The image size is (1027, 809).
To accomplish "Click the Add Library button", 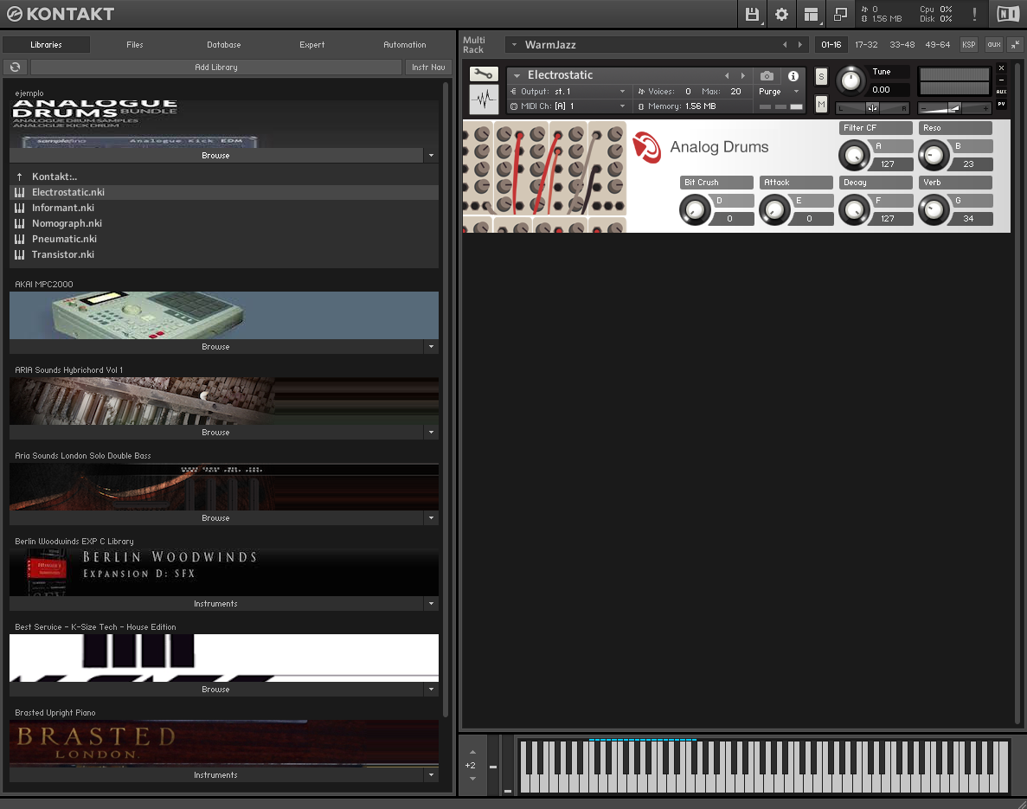I will [x=216, y=67].
